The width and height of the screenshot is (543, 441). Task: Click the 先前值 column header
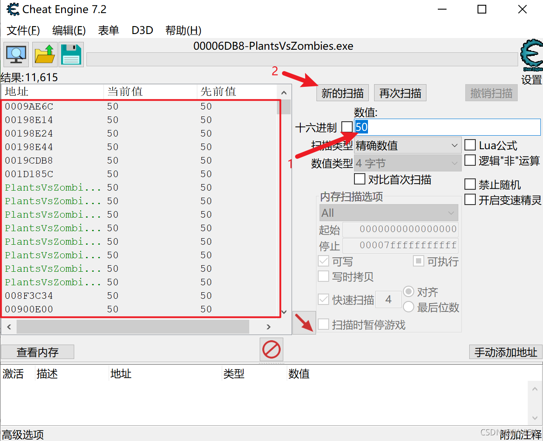[237, 92]
